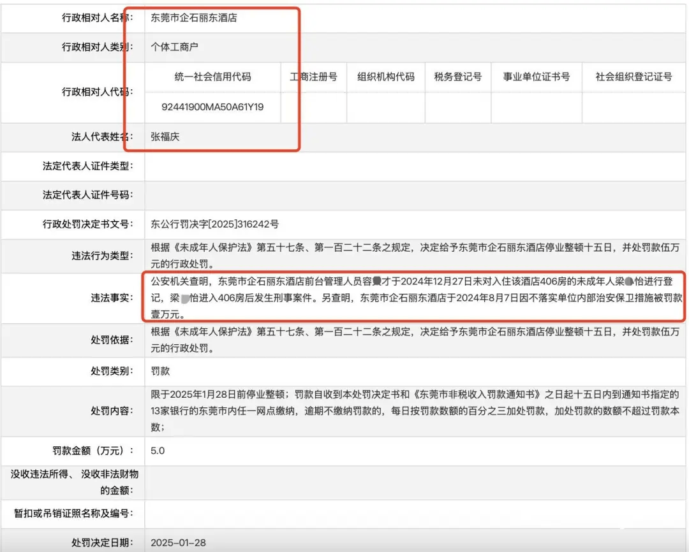Select the name 张福庆

(165, 137)
